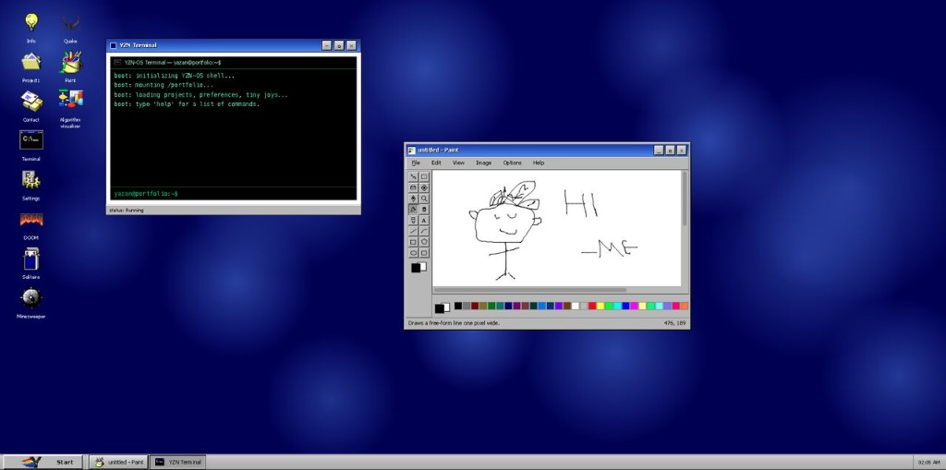Select the Magnifier tool in Paint
946x470 pixels.
point(424,199)
